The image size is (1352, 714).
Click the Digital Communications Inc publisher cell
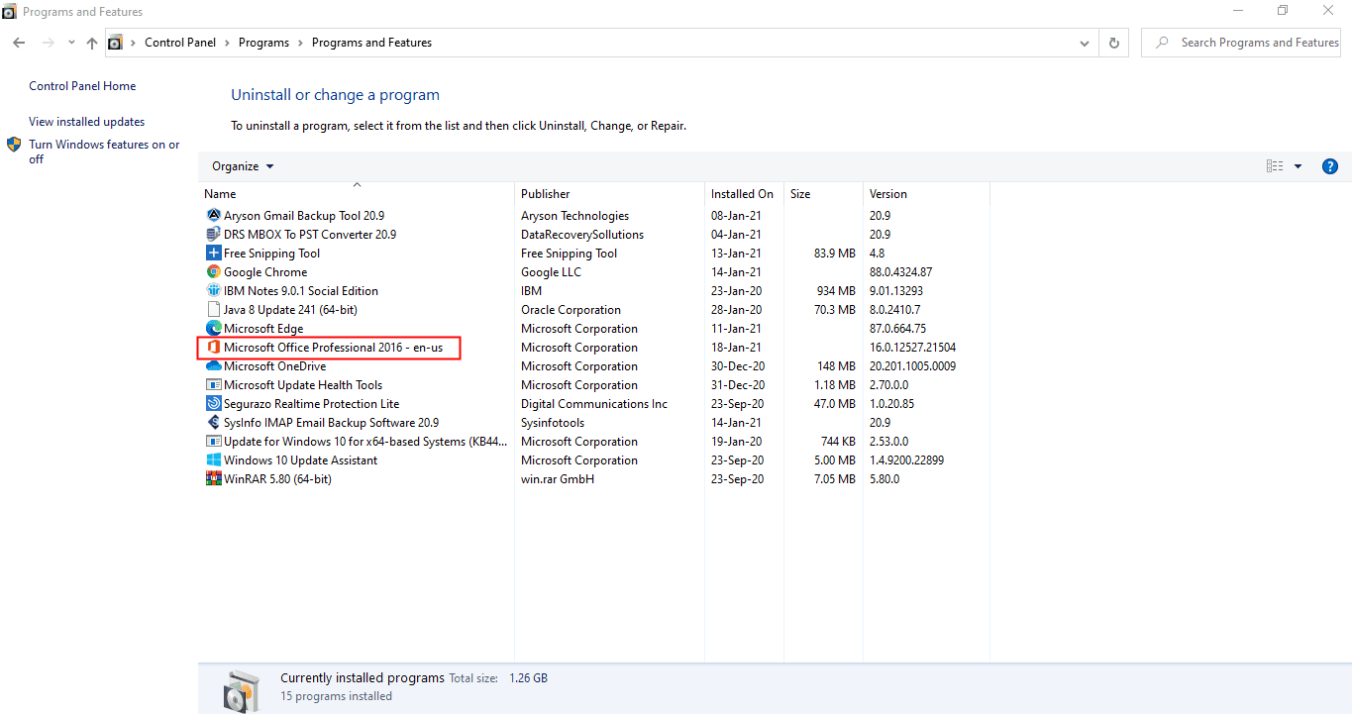tap(594, 403)
